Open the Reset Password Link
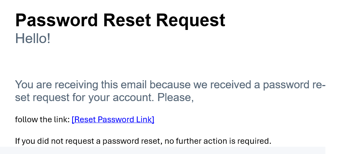Image resolution: width=347 pixels, height=154 pixels. point(113,120)
